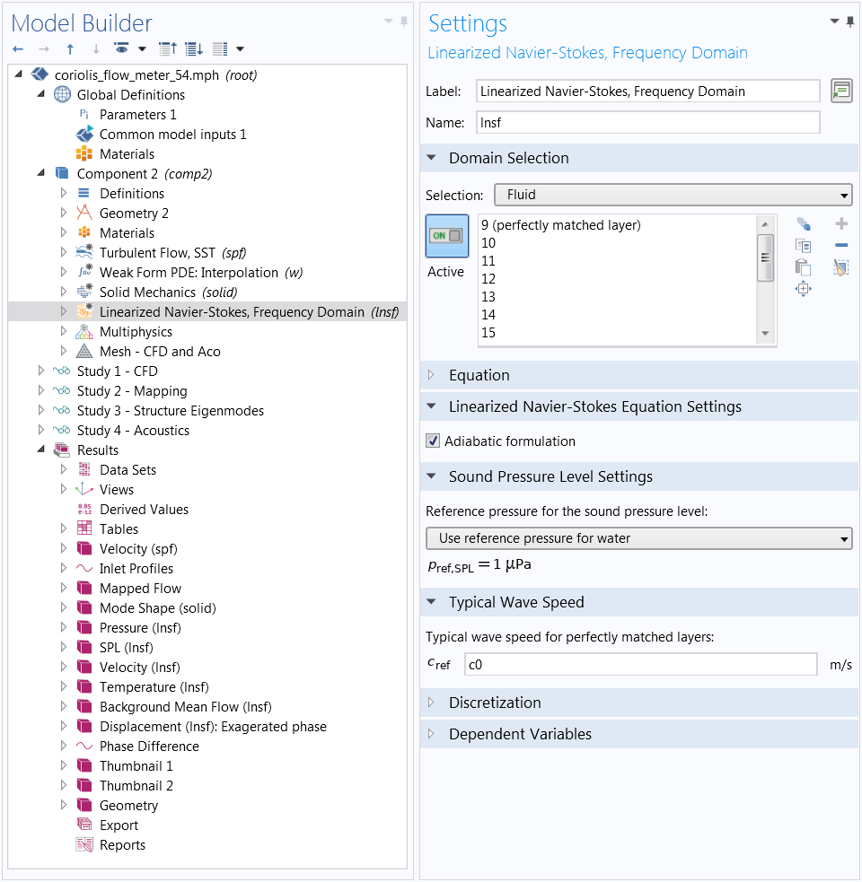862x882 pixels.
Task: Open the reference pressure for water dropdown
Action: [x=638, y=538]
